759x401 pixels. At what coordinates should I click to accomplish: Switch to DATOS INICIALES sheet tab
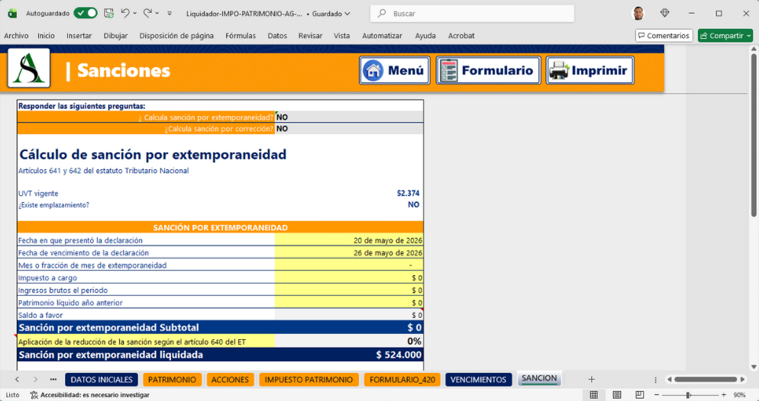click(102, 380)
